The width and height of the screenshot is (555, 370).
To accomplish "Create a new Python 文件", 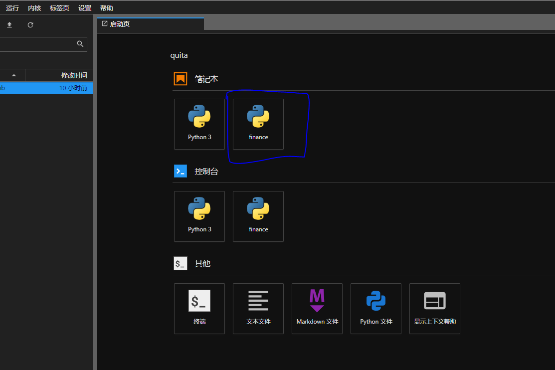I will pos(375,308).
